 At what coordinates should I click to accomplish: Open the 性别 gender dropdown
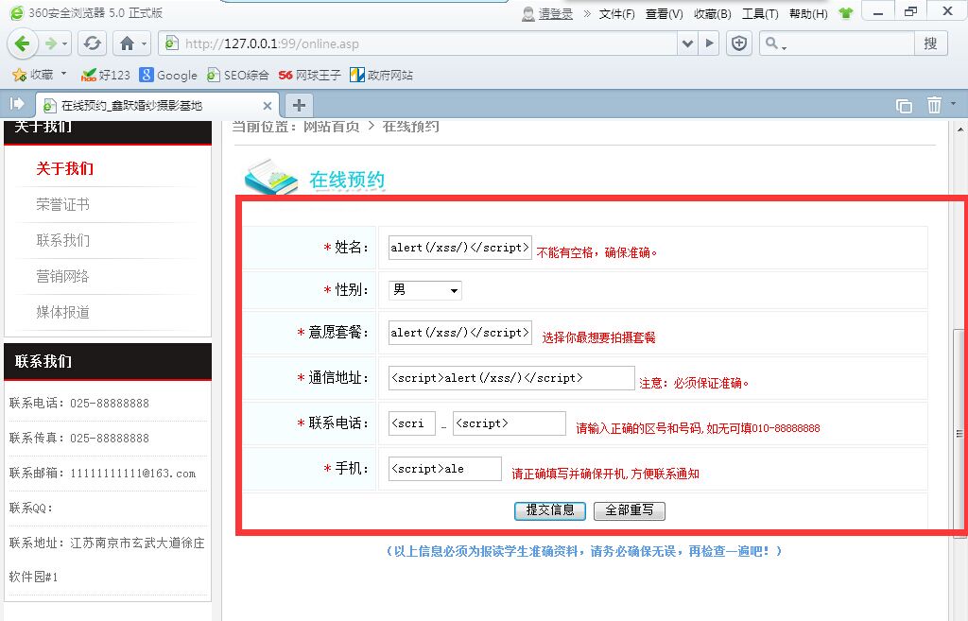425,290
